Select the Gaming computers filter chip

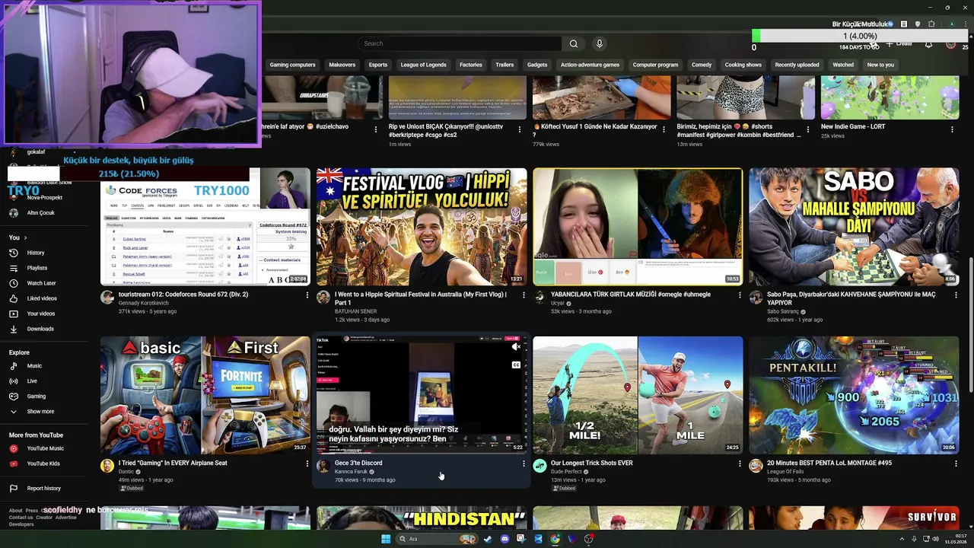pyautogui.click(x=292, y=65)
